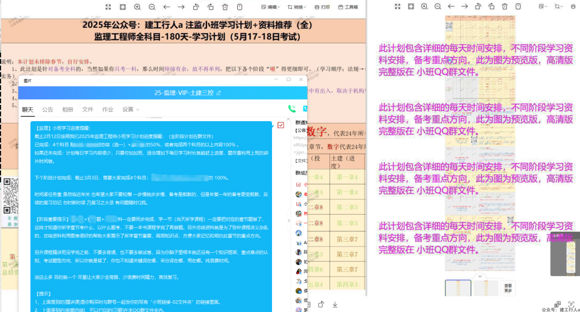
Task: Fit image to window in right viewer
Action: pyautogui.click(x=411, y=6)
